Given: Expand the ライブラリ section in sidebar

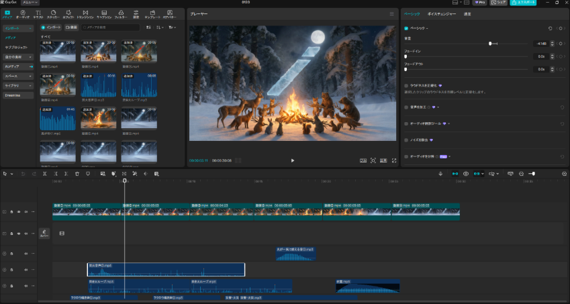Looking at the screenshot, I should 17,86.
